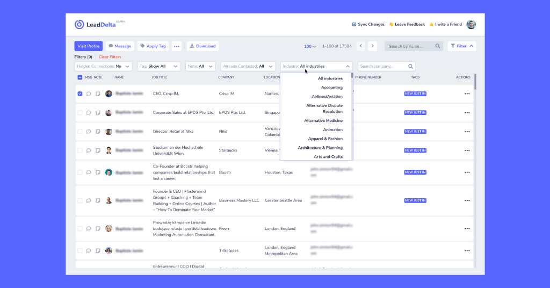Screen dimensions: 550x288
Task: Open note icon for Fiverr row
Action: [x=98, y=229]
